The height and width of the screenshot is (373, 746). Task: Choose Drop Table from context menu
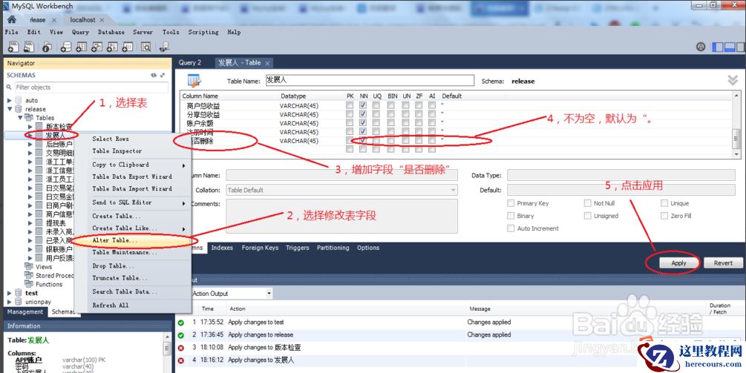[x=113, y=266]
